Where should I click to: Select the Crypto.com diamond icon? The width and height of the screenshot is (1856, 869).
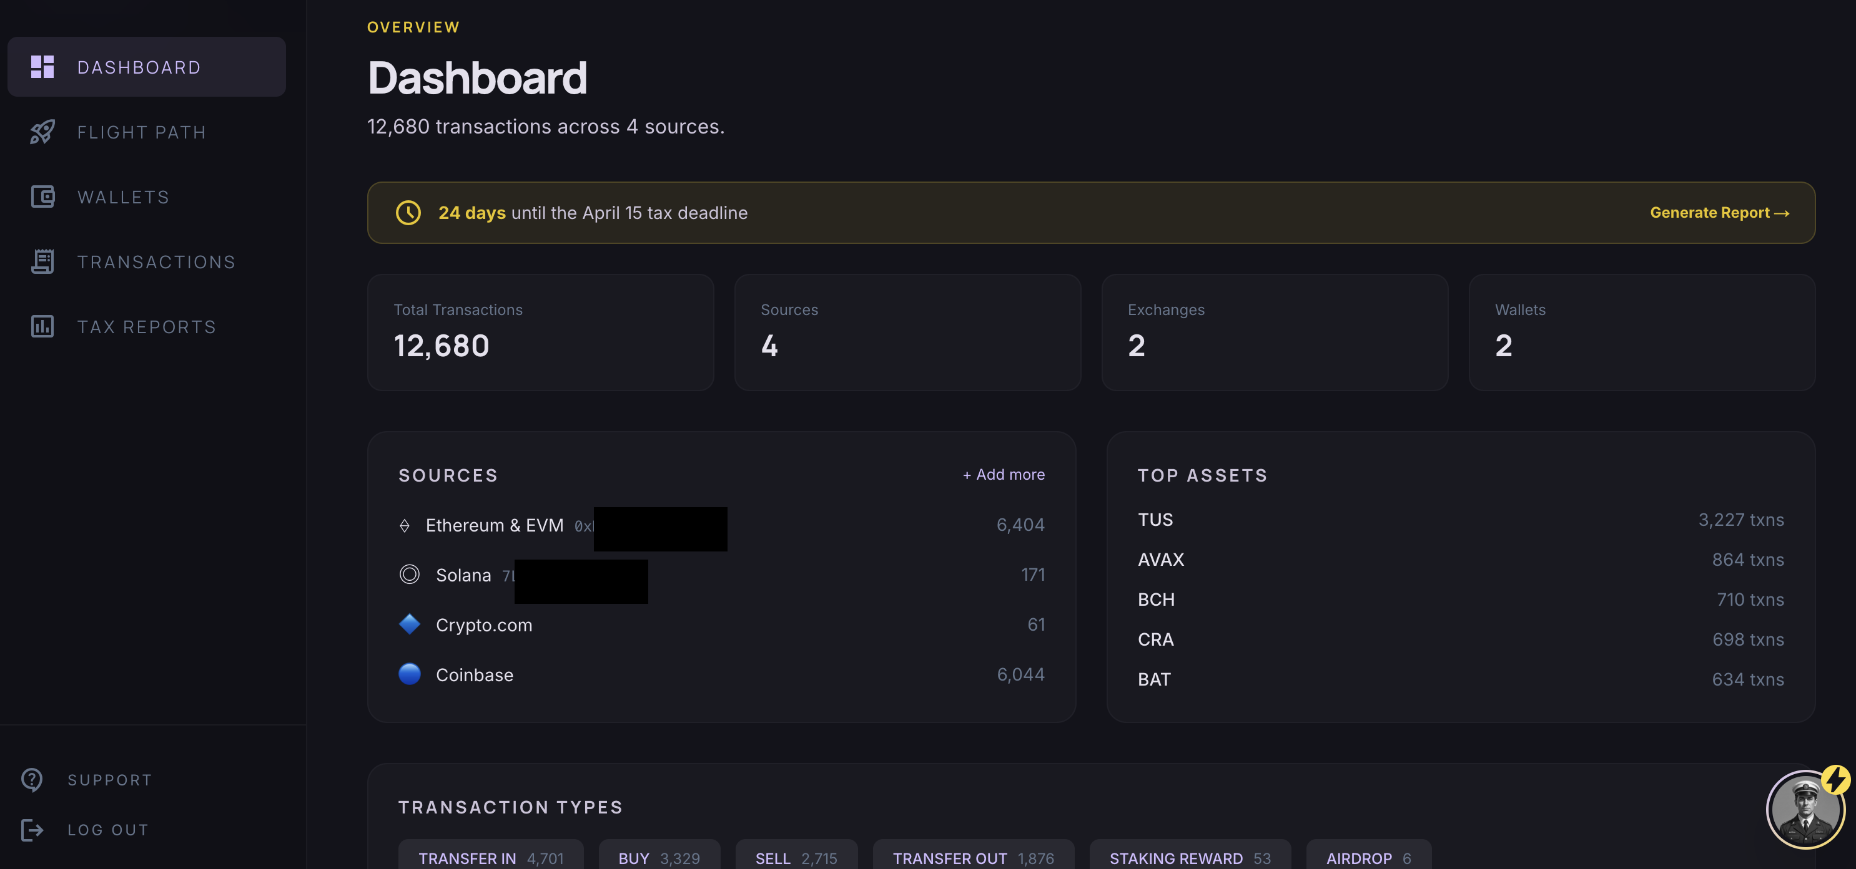[408, 624]
